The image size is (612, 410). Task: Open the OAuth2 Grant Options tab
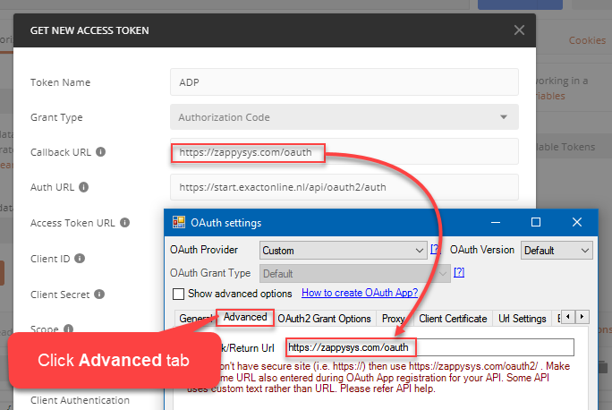(324, 319)
